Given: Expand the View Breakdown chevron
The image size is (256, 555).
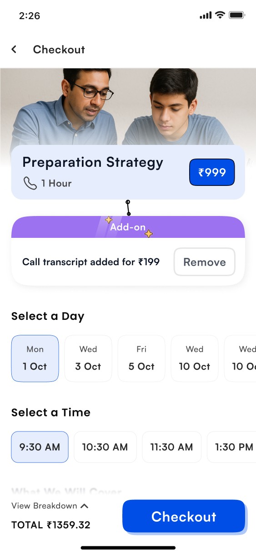Looking at the screenshot, I should (84, 506).
